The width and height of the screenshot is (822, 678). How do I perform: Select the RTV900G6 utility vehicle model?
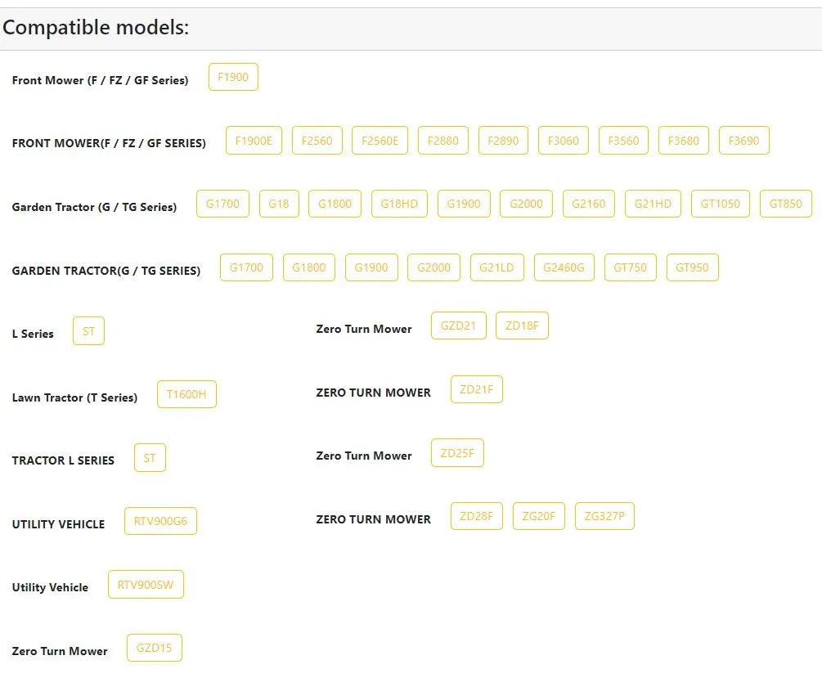(x=160, y=521)
